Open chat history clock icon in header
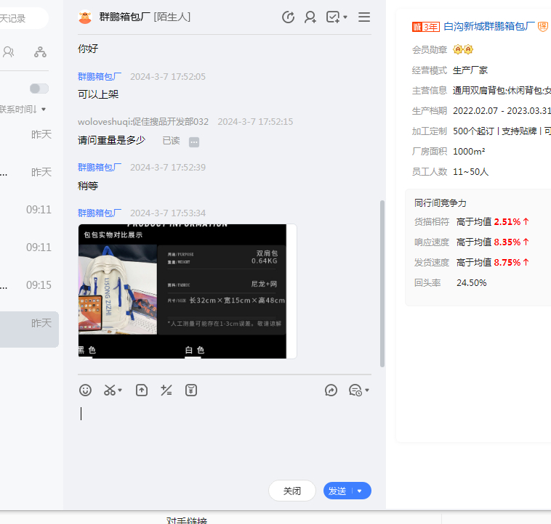The width and height of the screenshot is (551, 524). click(288, 17)
